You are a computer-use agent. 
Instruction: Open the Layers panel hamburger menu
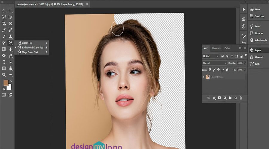(x=245, y=48)
